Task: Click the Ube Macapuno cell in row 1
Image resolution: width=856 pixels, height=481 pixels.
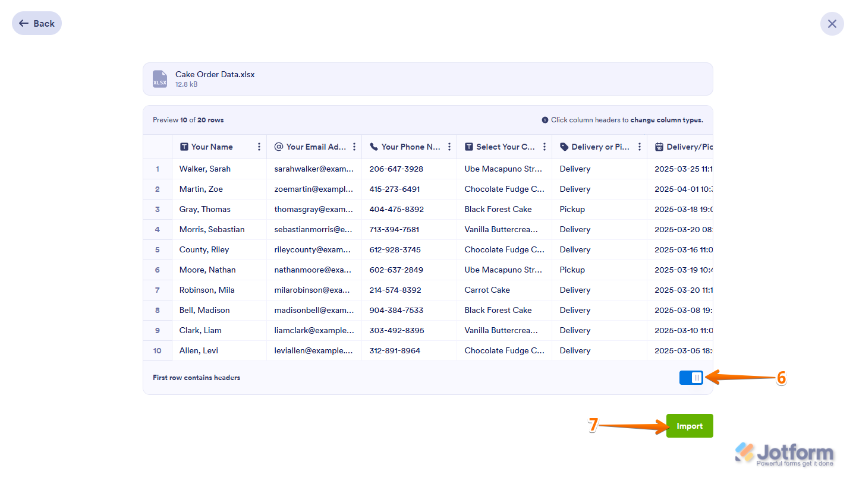Action: coord(505,169)
